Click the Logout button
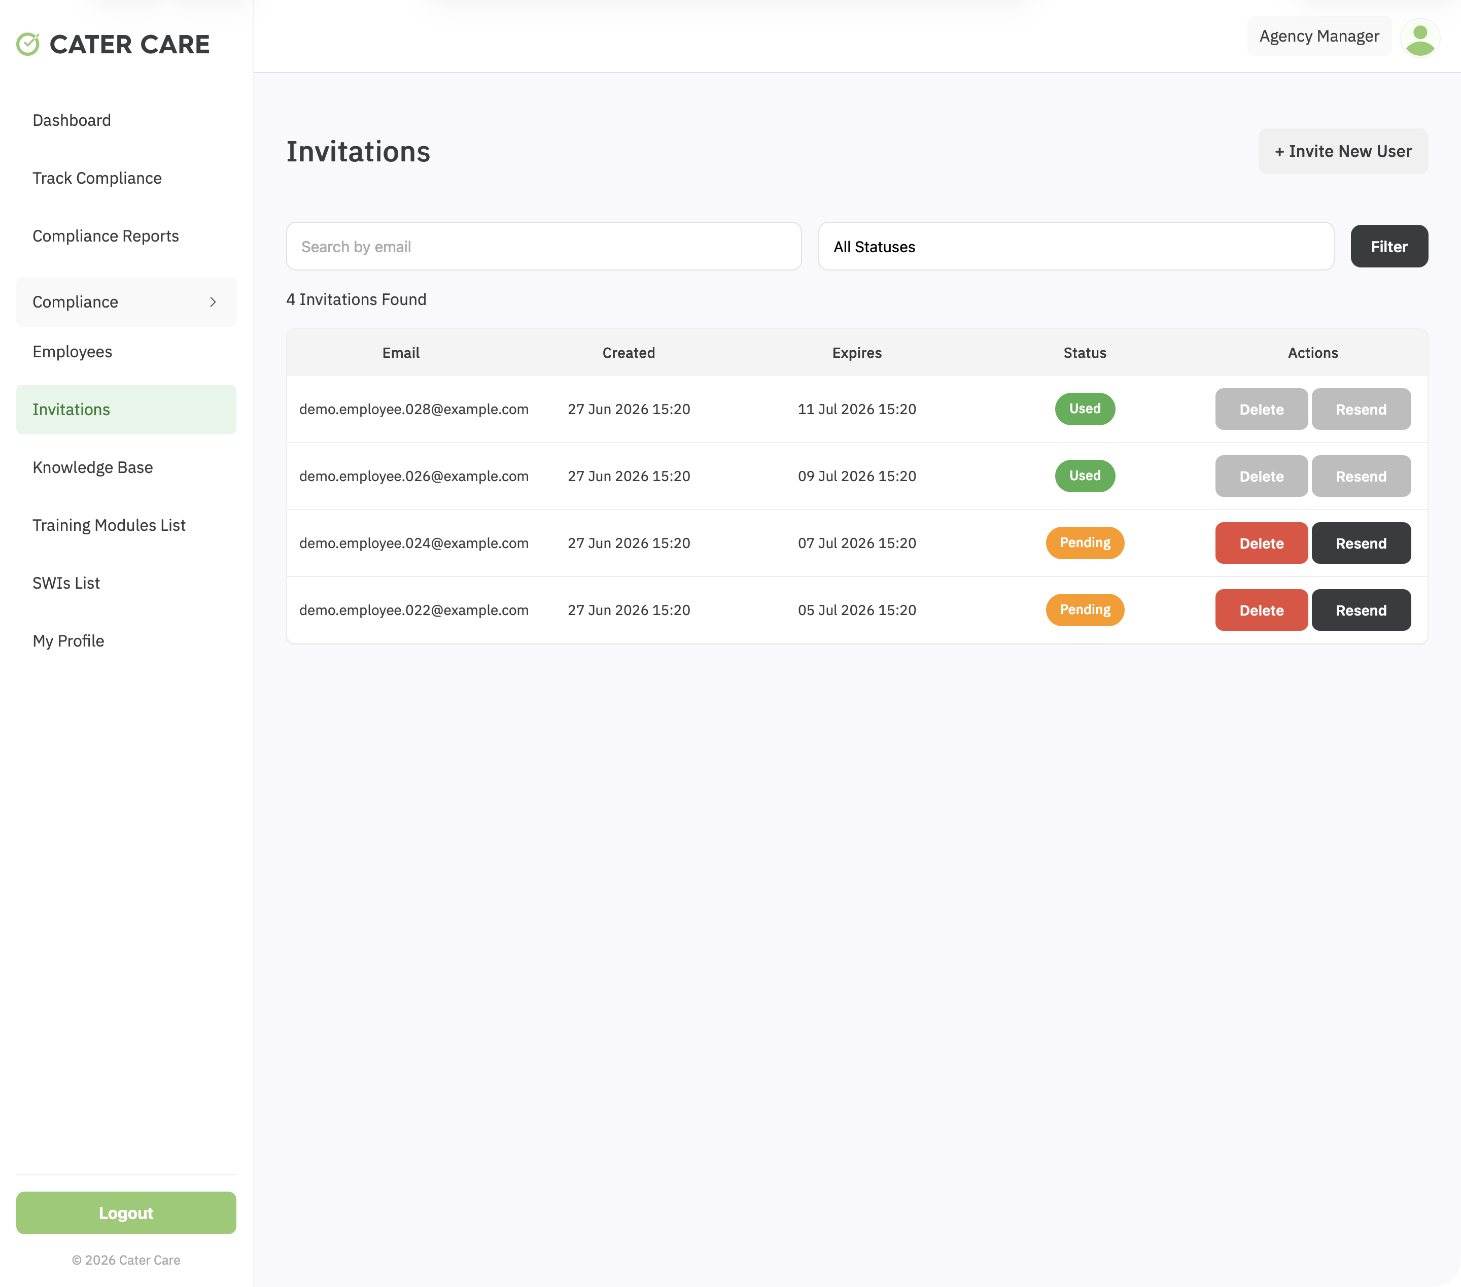The width and height of the screenshot is (1461, 1287). click(x=126, y=1212)
